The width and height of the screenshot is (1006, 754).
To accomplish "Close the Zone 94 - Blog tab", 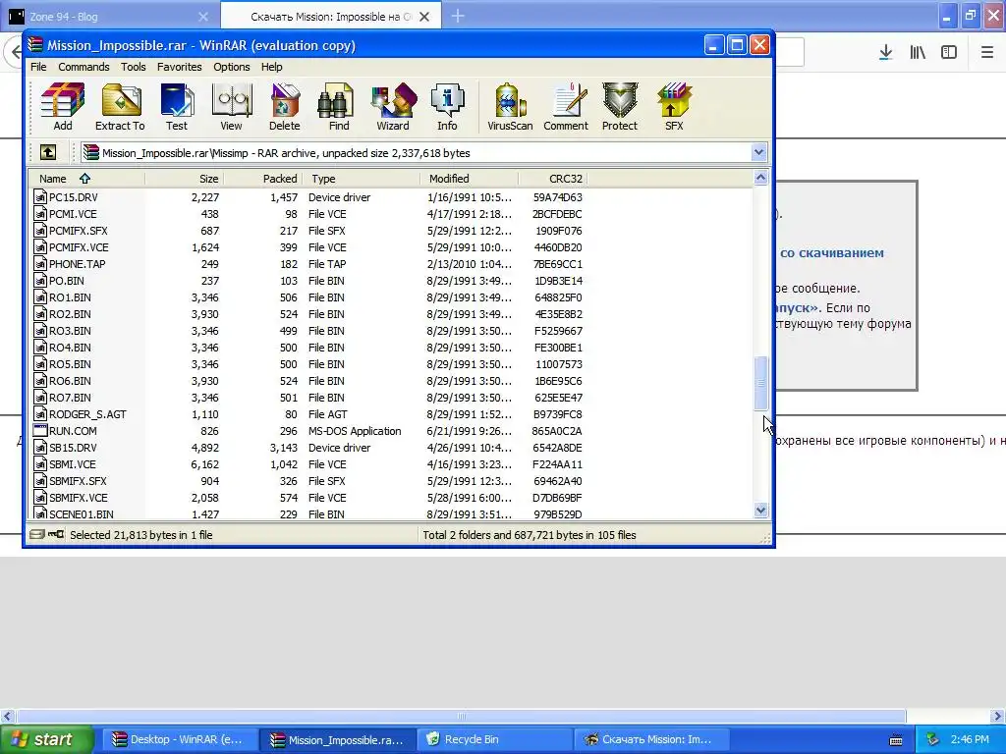I will point(203,17).
